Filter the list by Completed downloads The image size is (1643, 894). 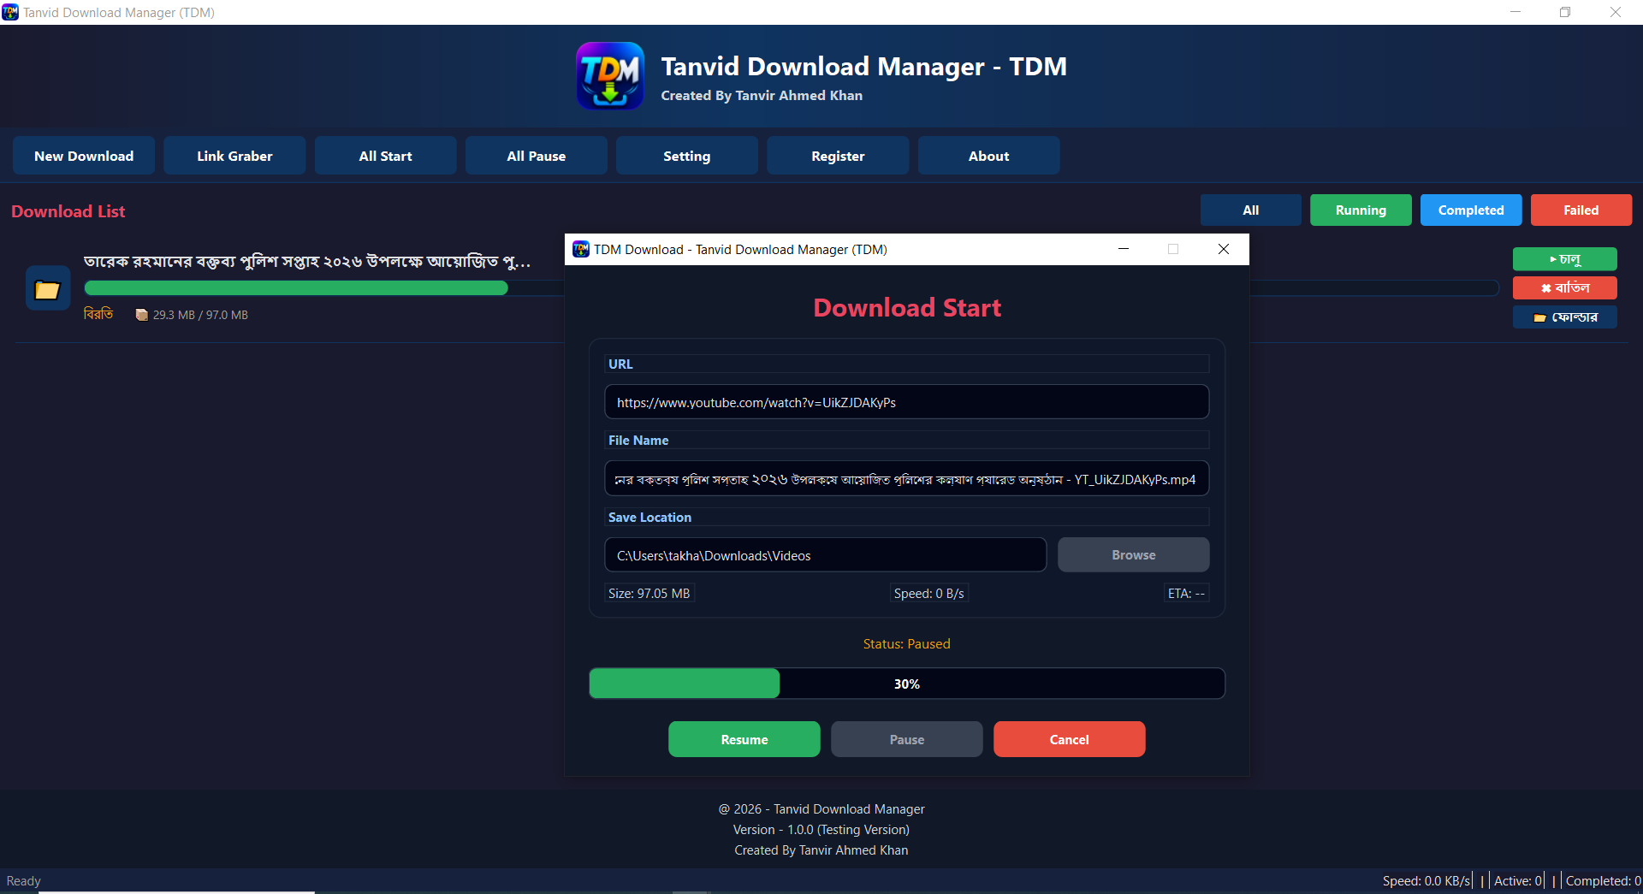(1471, 210)
